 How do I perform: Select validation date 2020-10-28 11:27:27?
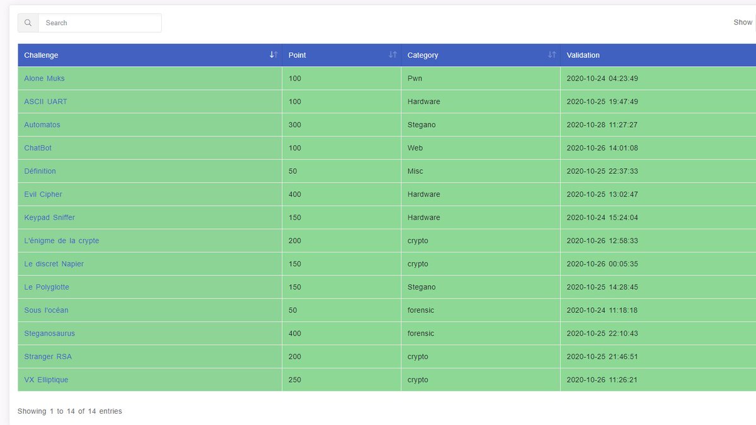coord(602,125)
